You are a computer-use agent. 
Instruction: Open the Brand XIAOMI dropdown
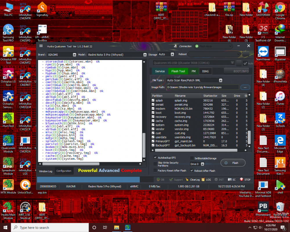coord(74,55)
